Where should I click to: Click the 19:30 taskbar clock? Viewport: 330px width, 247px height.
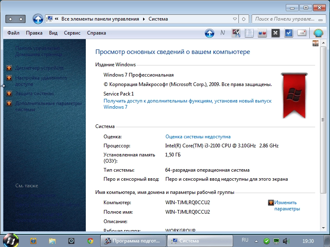point(308,241)
